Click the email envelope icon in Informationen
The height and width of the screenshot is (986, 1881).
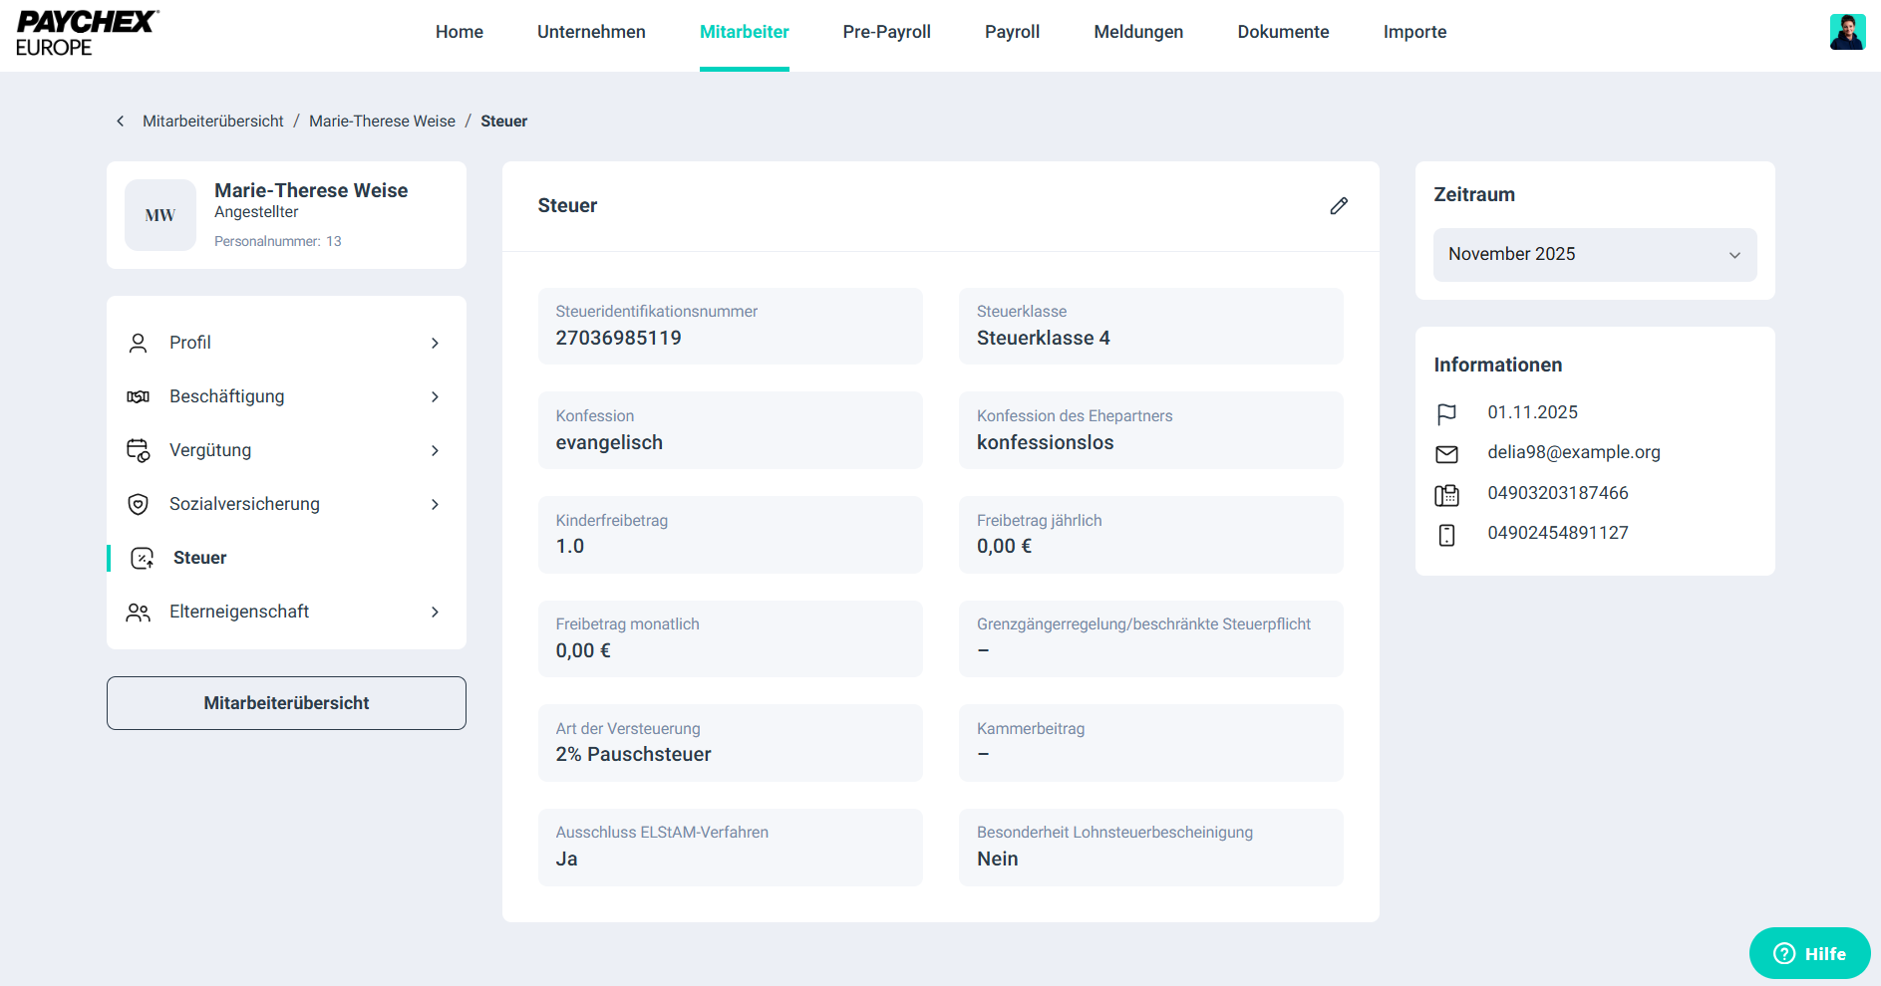click(x=1446, y=454)
